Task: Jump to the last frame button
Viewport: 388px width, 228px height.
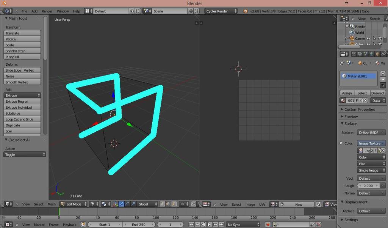Action: (x=221, y=225)
